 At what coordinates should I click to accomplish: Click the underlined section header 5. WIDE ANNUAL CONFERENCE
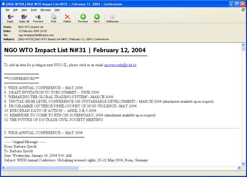43,133
